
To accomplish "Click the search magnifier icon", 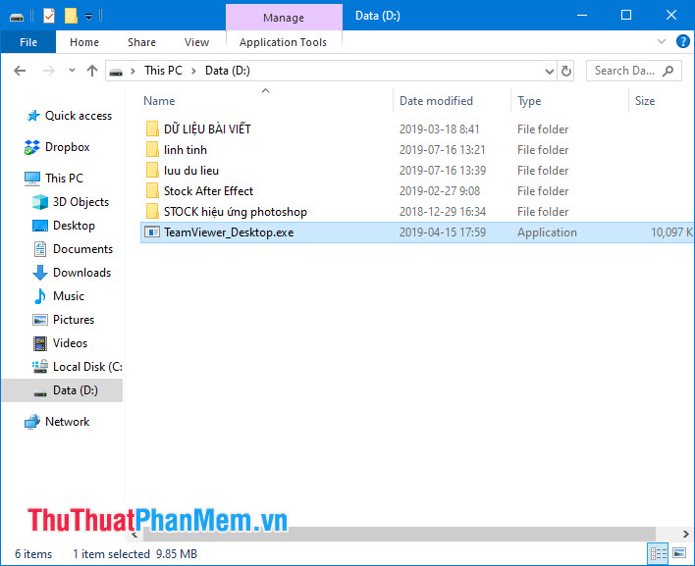I will (x=668, y=71).
